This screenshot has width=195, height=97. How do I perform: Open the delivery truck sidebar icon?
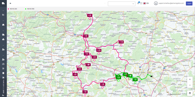coord(3,35)
